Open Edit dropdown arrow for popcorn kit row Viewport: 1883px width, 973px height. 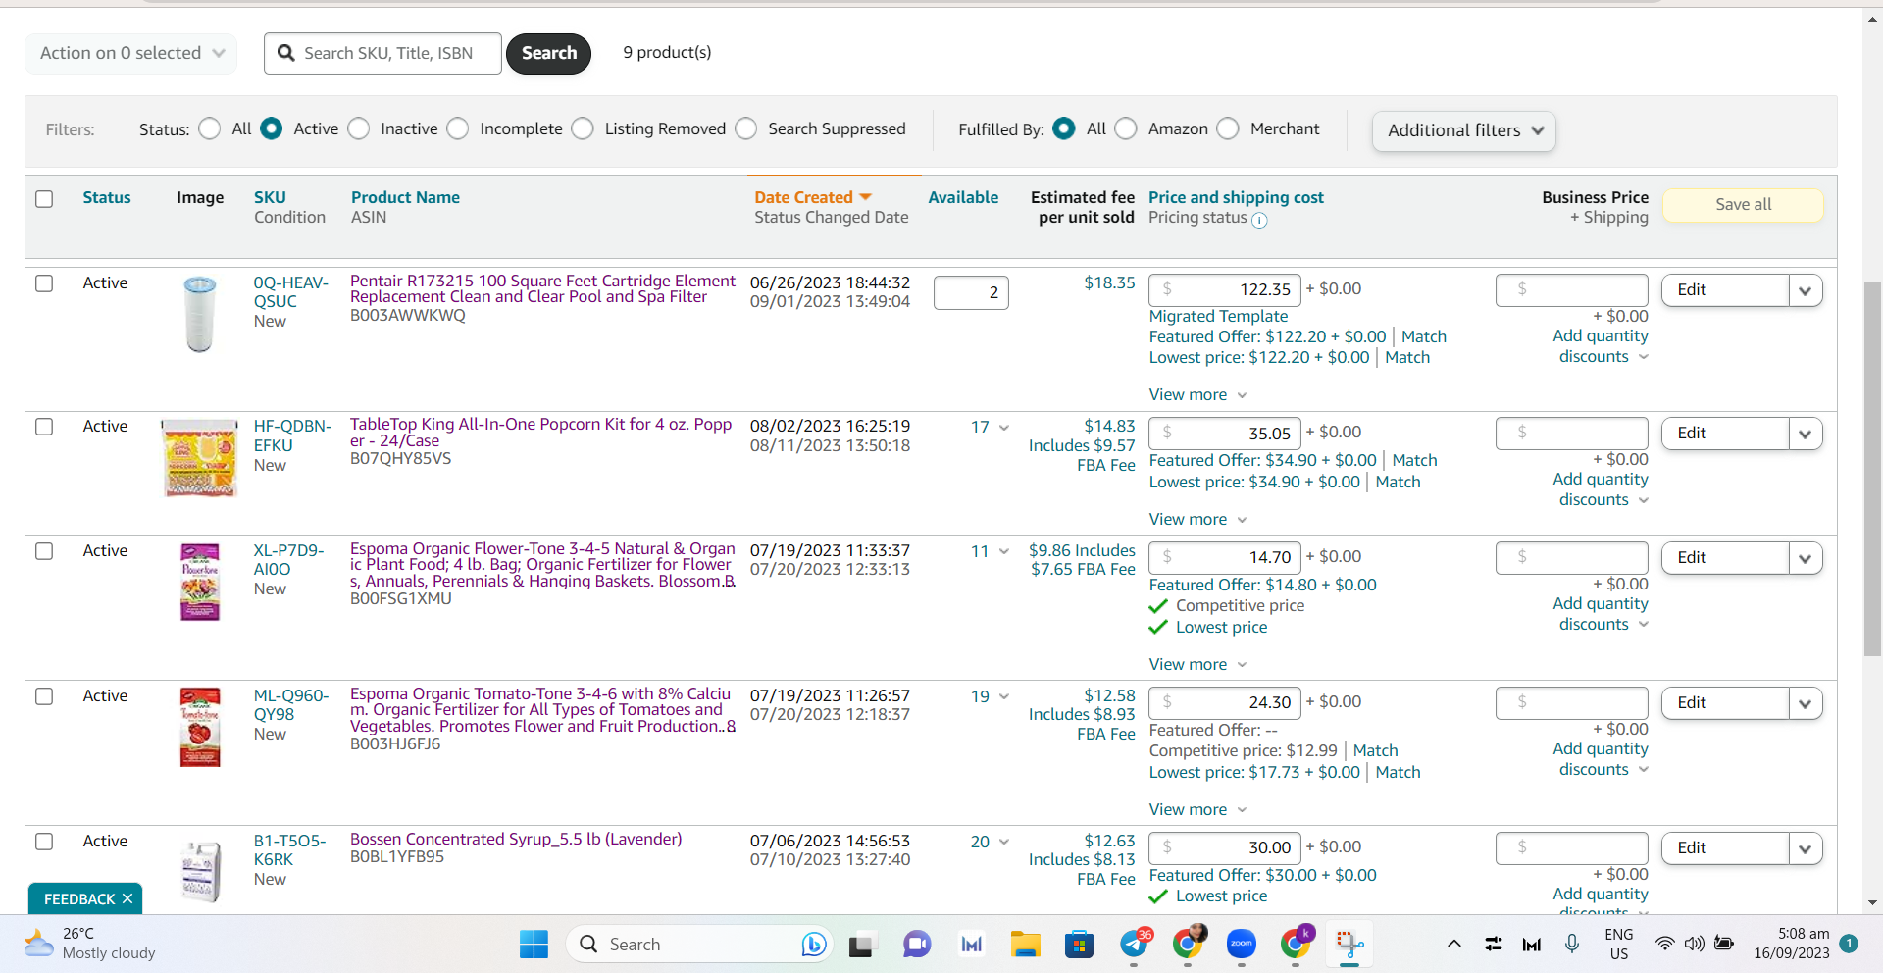(1806, 434)
